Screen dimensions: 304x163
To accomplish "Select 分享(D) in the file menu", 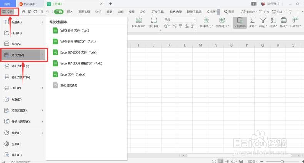I will tap(23, 99).
